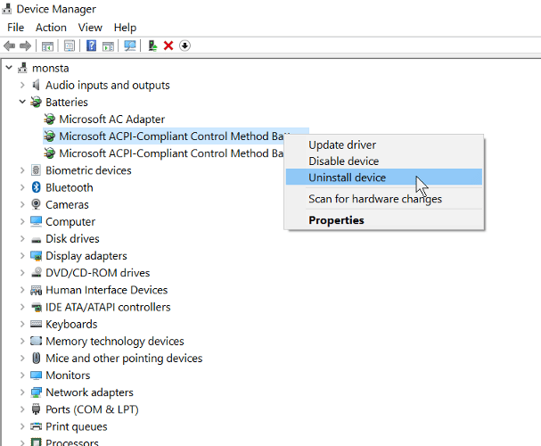Click the Update device driver toolbar icon
Image resolution: width=541 pixels, height=446 pixels.
(152, 45)
